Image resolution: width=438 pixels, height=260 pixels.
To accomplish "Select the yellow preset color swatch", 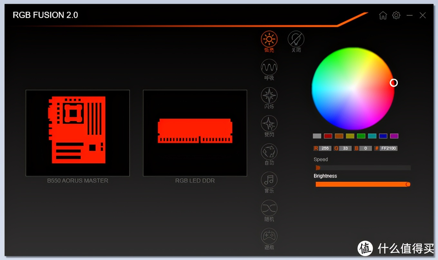I will point(350,136).
